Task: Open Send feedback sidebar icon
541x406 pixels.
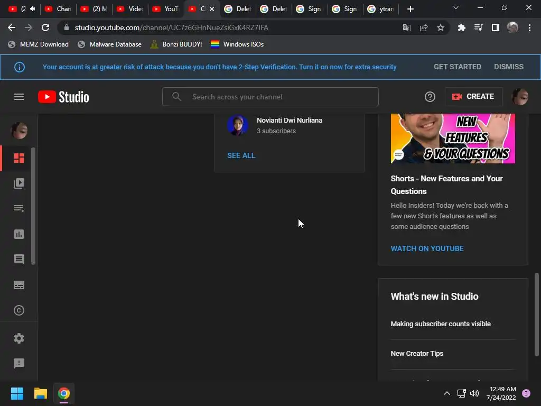Action: pyautogui.click(x=19, y=363)
